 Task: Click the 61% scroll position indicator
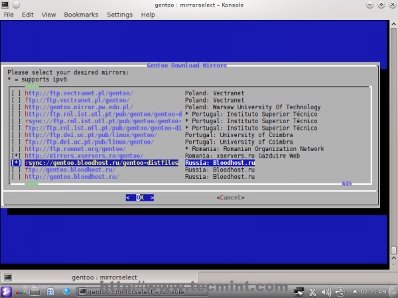(347, 183)
